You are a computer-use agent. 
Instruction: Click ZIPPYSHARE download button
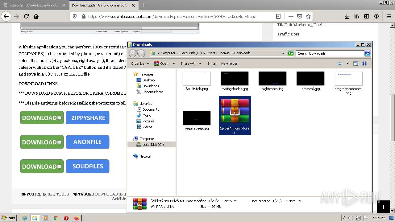coord(88,118)
